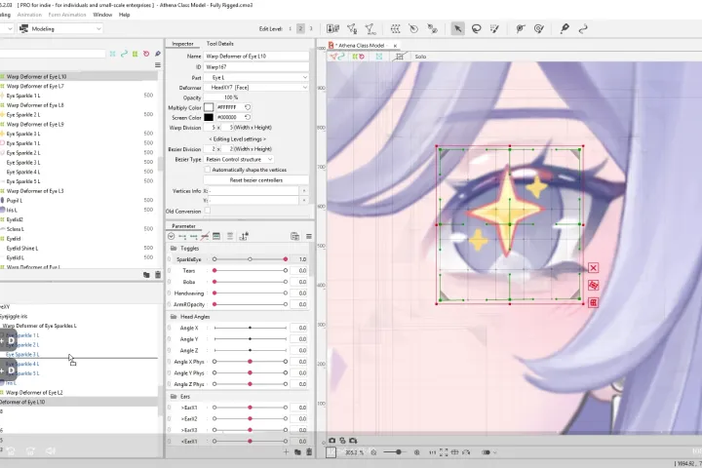
Task: Switch to the Inspector tab
Action: 182,44
